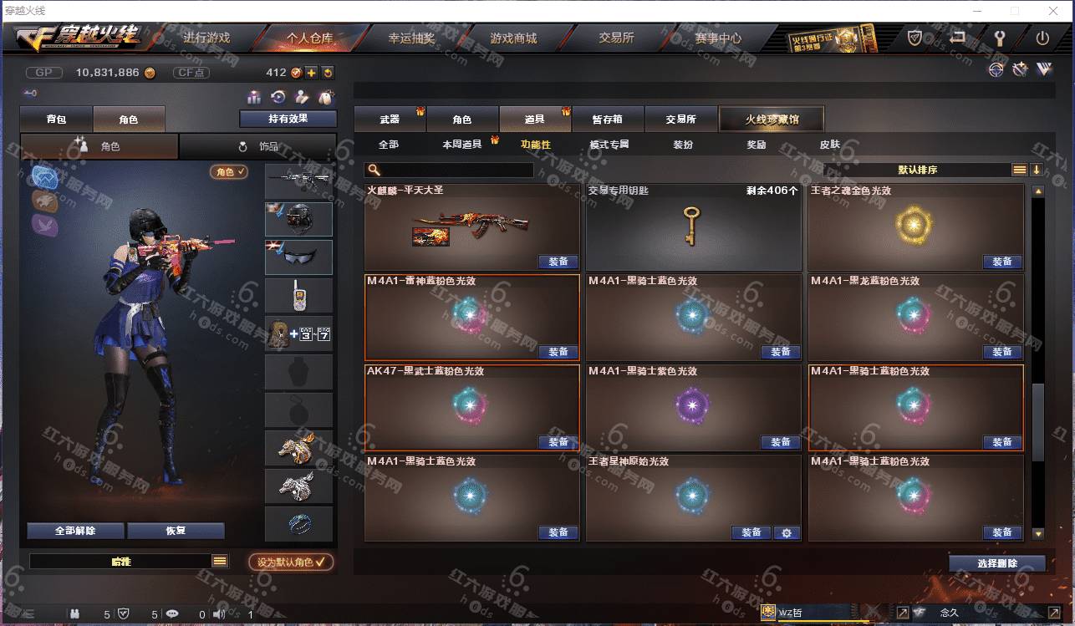Viewport: 1075px width, 626px height.
Task: Click the magnifier search icon in inventory
Action: (373, 170)
